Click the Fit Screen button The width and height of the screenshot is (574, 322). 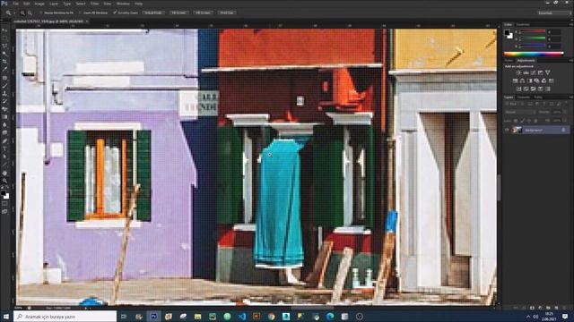pyautogui.click(x=178, y=13)
